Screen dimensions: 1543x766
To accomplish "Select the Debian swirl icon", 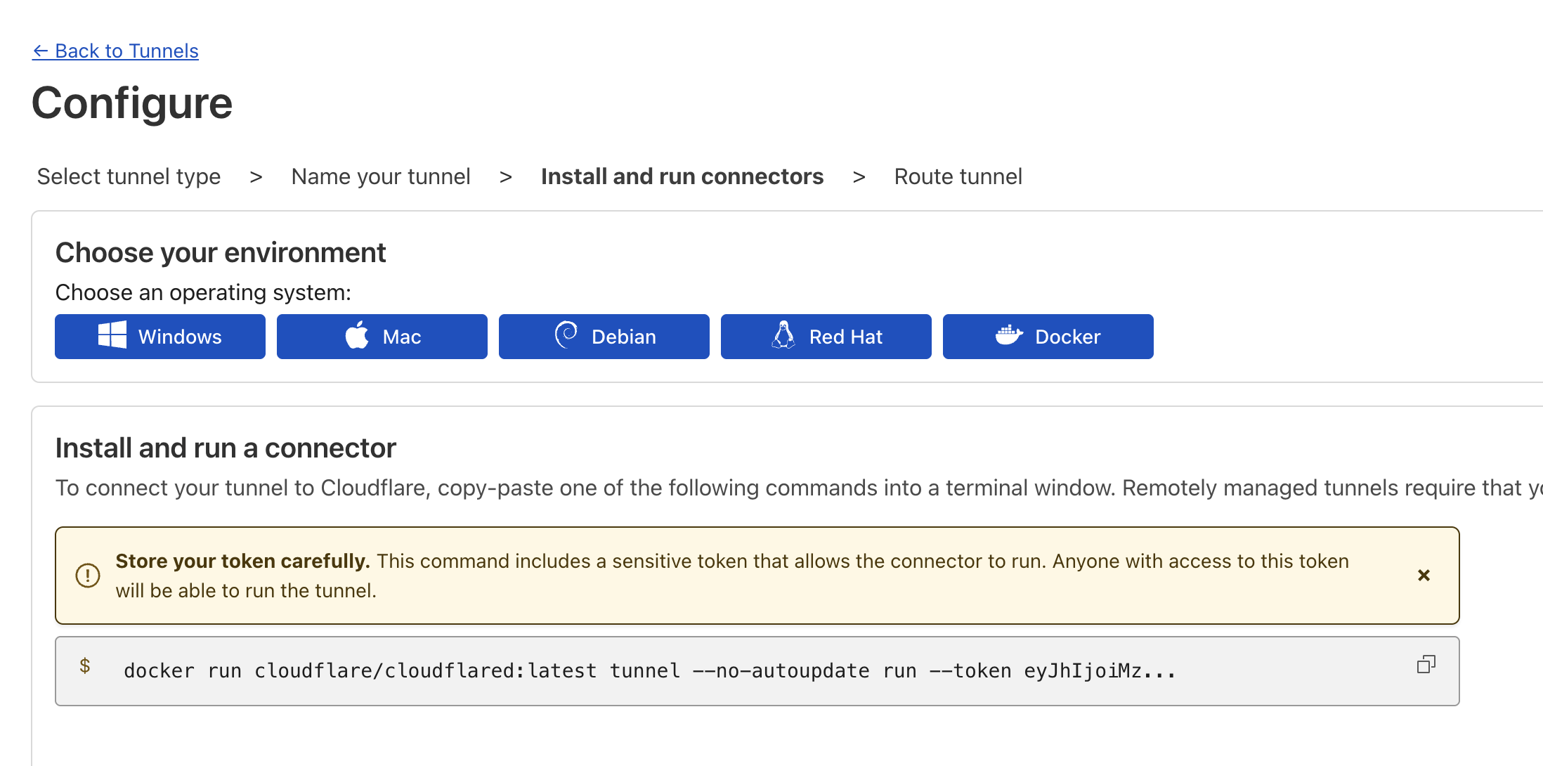I will (565, 336).
